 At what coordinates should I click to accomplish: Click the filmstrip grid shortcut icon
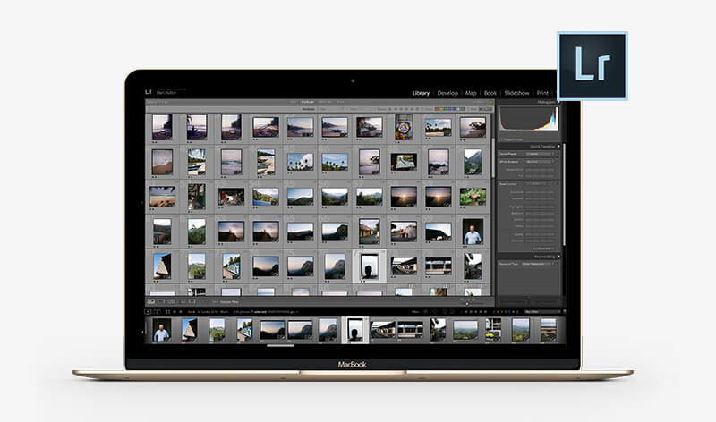point(167,312)
